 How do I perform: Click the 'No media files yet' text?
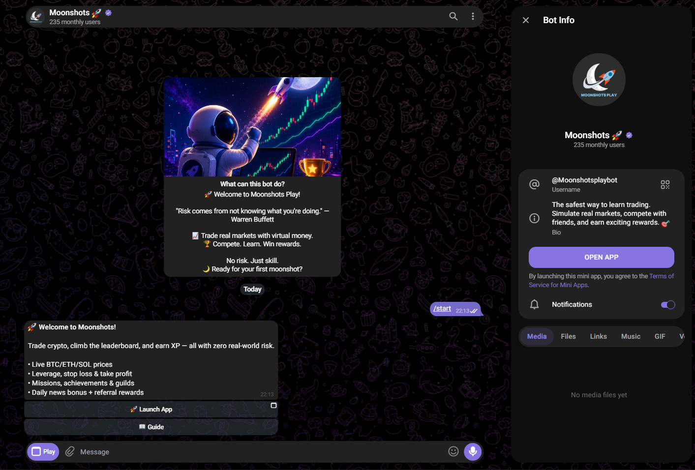tap(599, 395)
